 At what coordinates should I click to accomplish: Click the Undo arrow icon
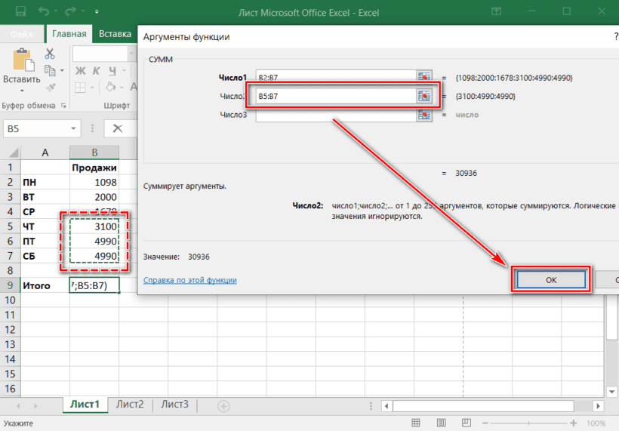(44, 11)
